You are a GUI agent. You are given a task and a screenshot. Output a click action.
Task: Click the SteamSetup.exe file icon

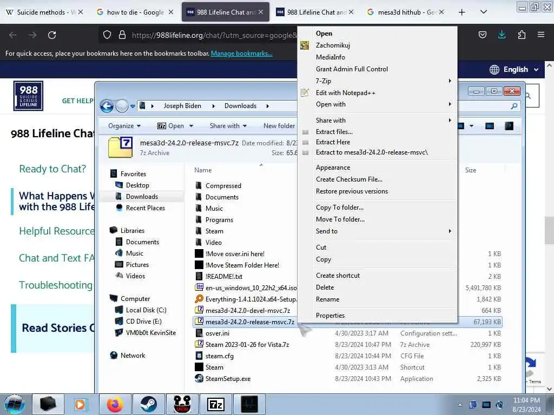click(199, 378)
